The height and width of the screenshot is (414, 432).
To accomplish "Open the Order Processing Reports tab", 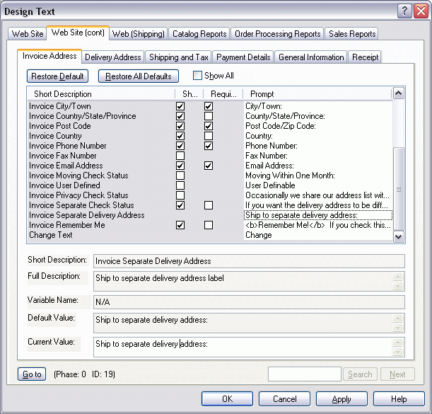I will (x=278, y=33).
